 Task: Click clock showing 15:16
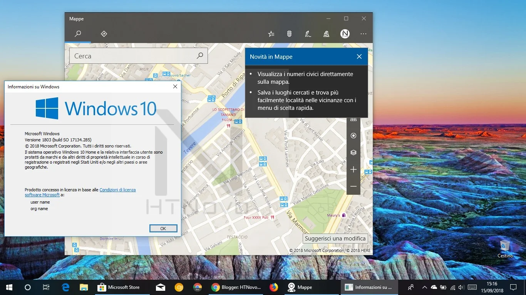point(492,287)
